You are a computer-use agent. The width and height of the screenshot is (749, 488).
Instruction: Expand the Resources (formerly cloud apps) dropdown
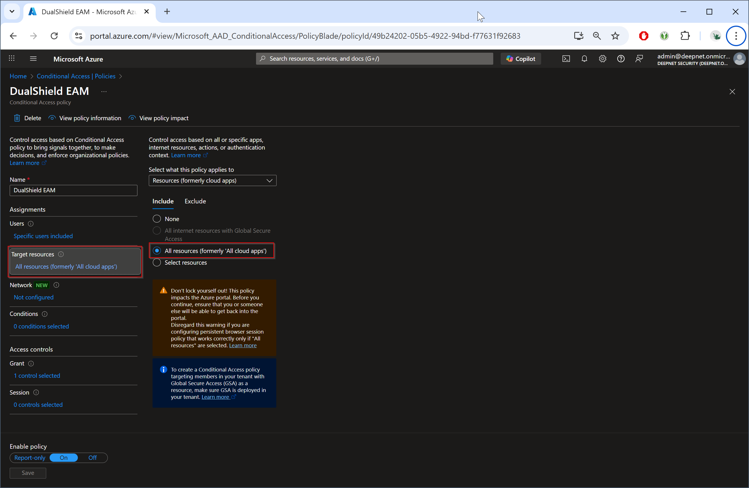pyautogui.click(x=212, y=181)
